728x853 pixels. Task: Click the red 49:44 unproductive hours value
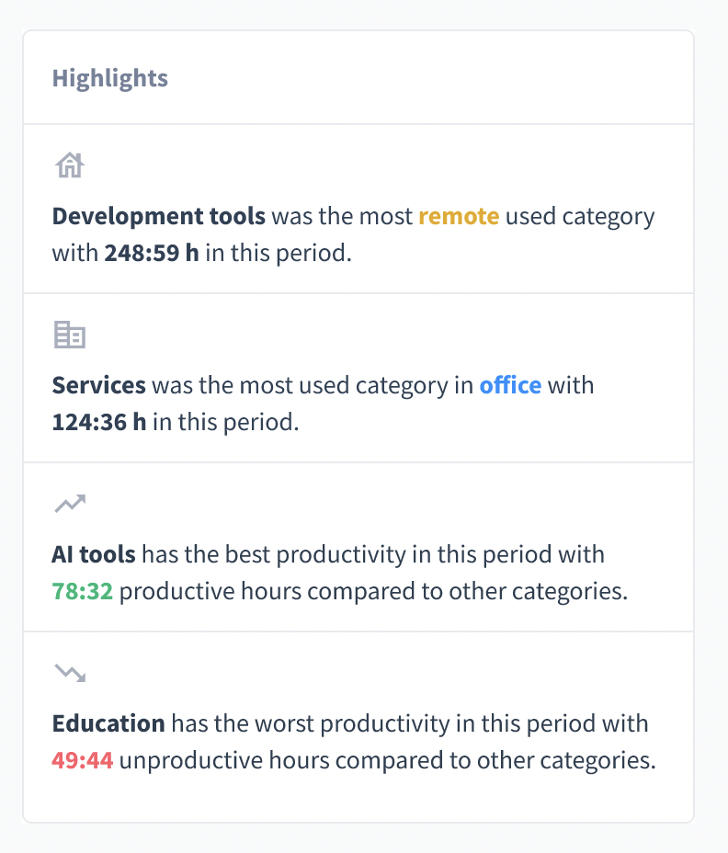click(82, 760)
